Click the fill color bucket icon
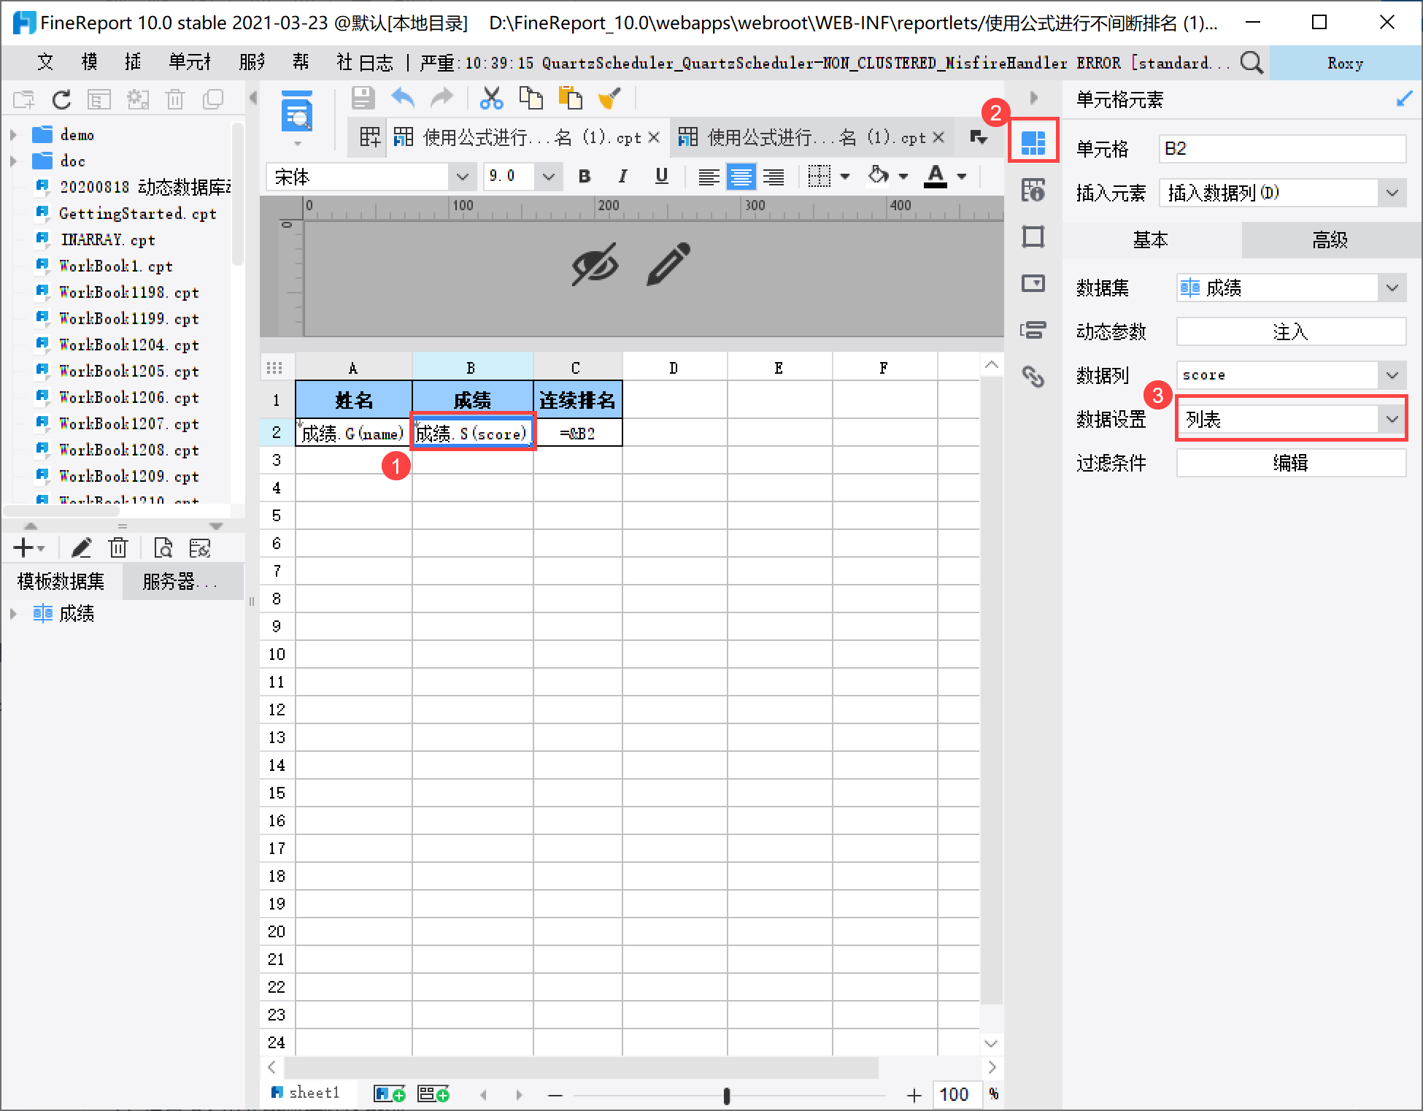 point(879,176)
